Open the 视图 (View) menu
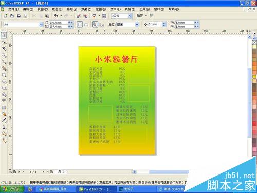The width and height of the screenshot is (257, 193). (x=43, y=9)
